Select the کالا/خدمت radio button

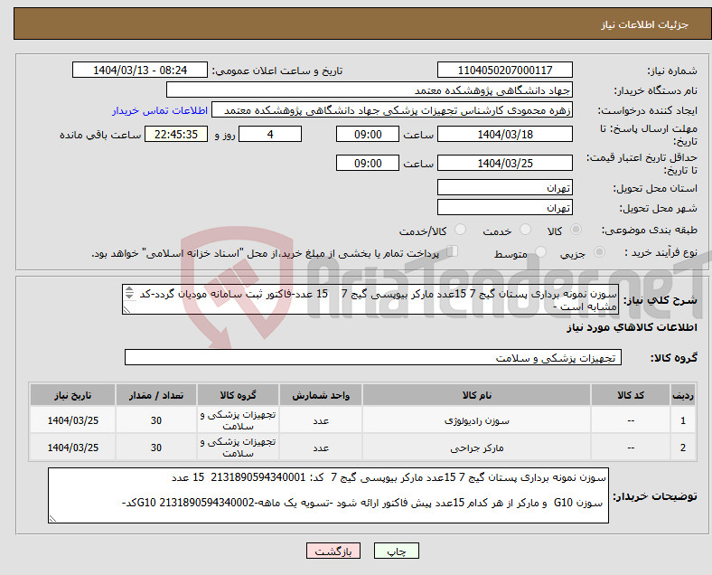click(461, 230)
